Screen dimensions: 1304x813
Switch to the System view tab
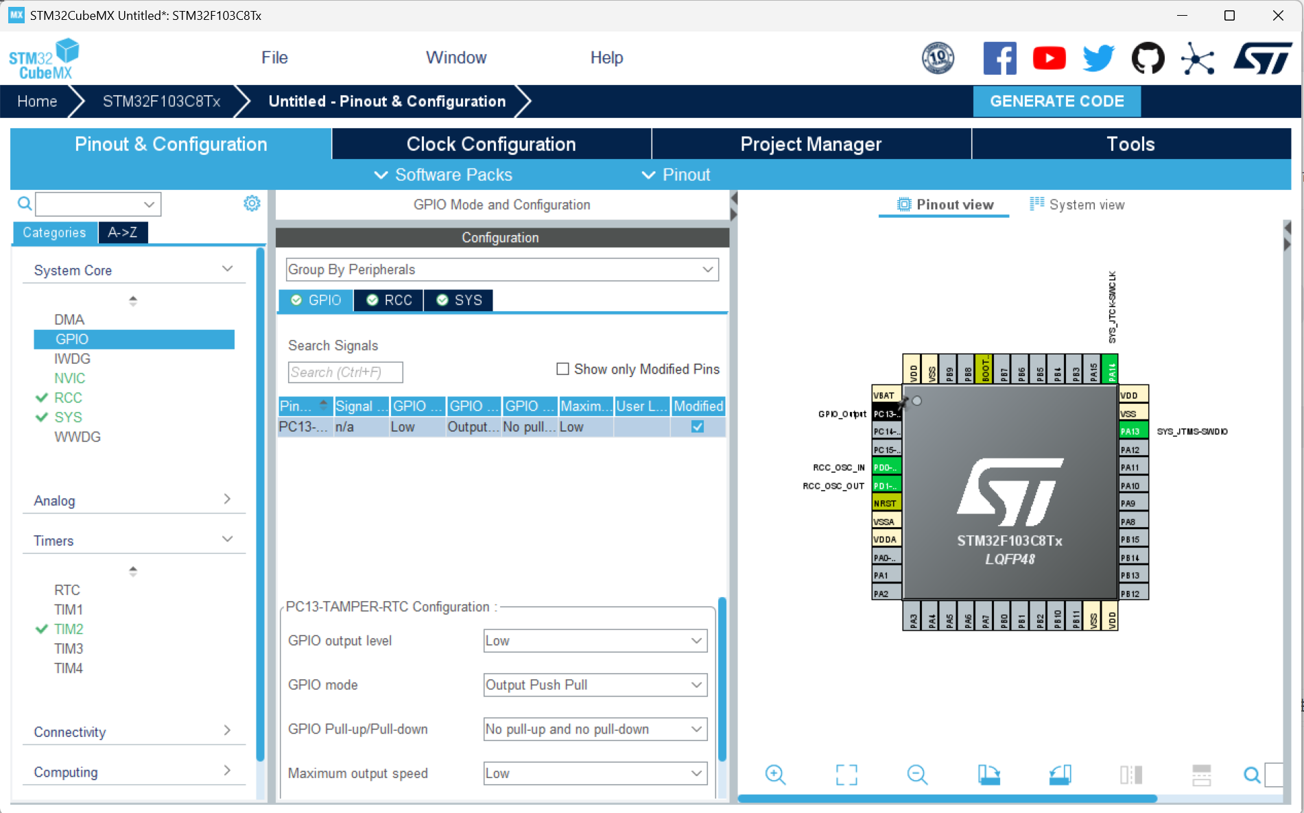coord(1077,204)
